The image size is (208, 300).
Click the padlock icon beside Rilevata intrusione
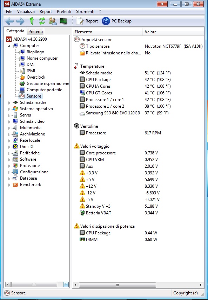pos(82,53)
